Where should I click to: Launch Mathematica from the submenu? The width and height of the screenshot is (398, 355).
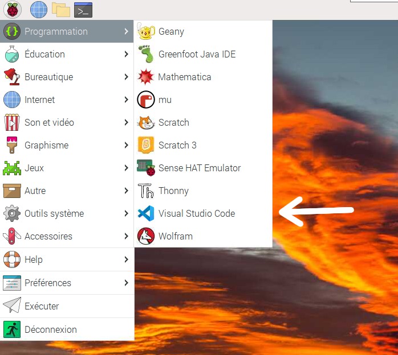204,77
